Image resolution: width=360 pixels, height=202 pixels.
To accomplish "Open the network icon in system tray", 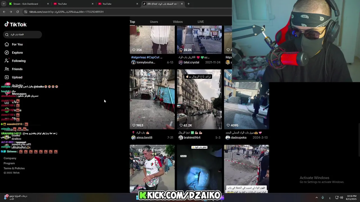I will (337, 198).
